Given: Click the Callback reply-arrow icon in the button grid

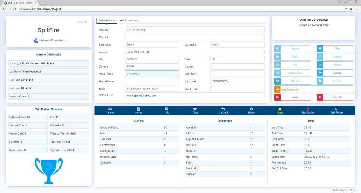Looking at the screenshot, I should [320, 73].
